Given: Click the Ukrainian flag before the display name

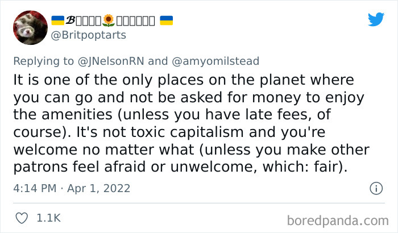Looking at the screenshot, I should (58, 21).
